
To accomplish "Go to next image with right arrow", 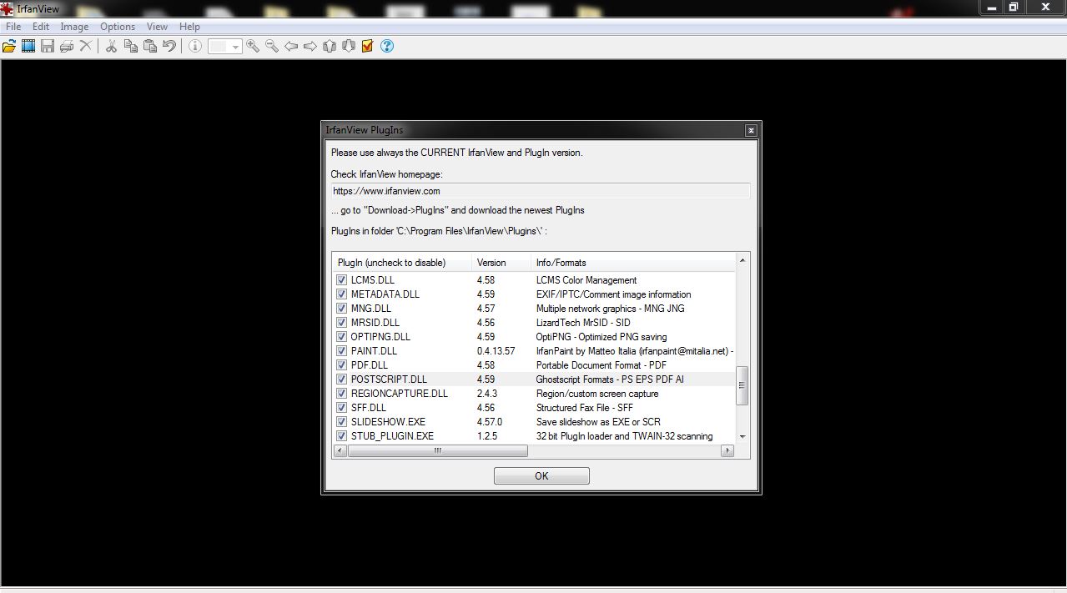I will (310, 47).
